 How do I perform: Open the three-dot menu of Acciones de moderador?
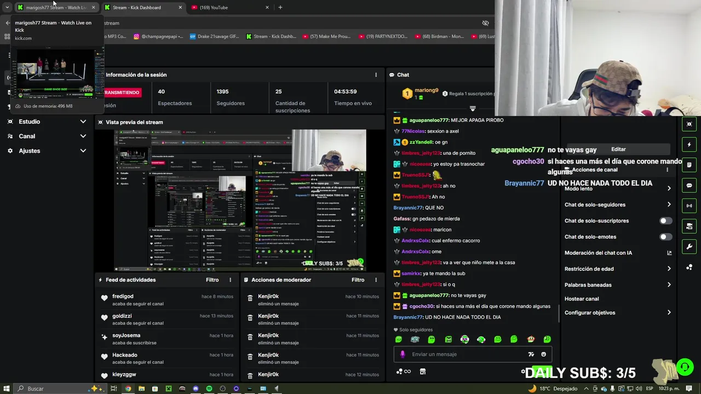(376, 280)
